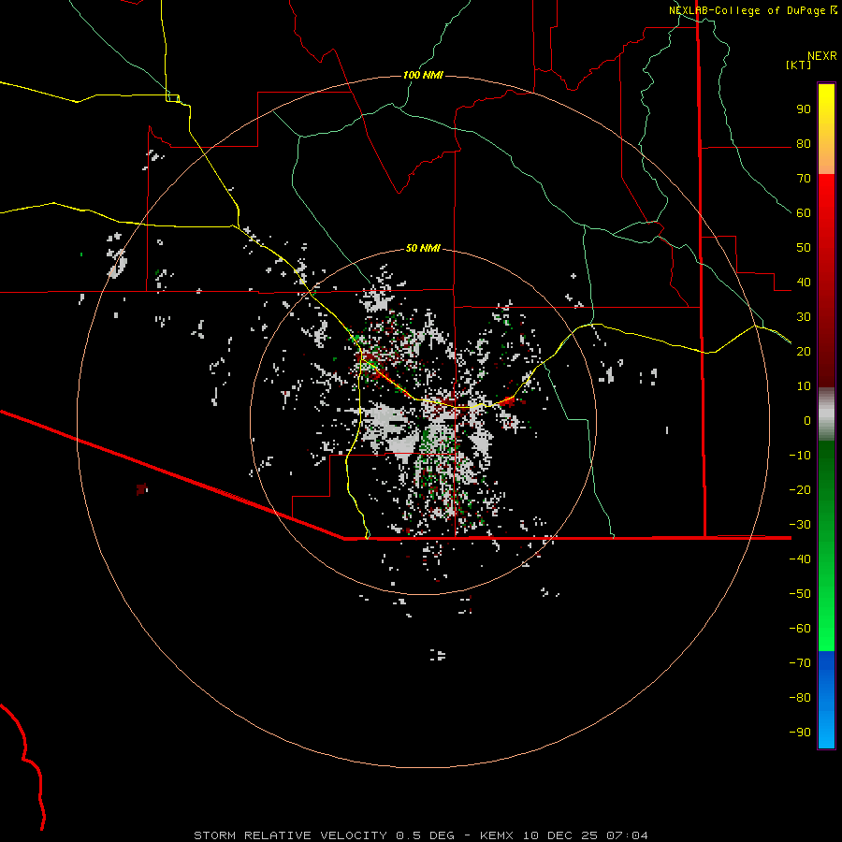Click the KEMX radar site identifier
842x842 pixels.
tap(497, 835)
